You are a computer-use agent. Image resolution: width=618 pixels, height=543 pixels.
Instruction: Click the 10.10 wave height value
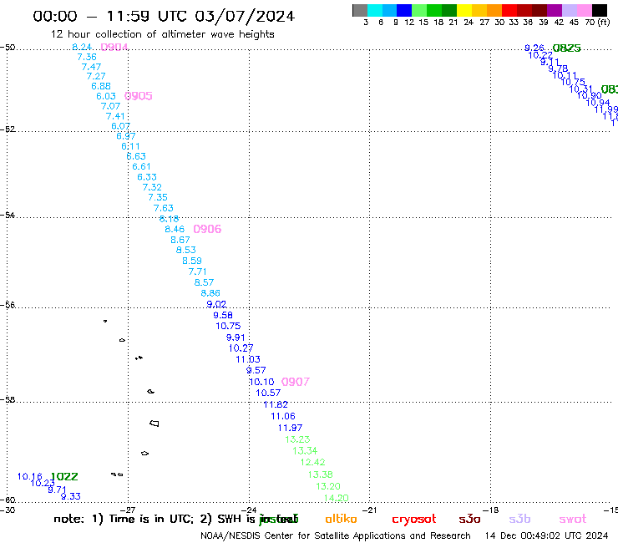point(261,382)
